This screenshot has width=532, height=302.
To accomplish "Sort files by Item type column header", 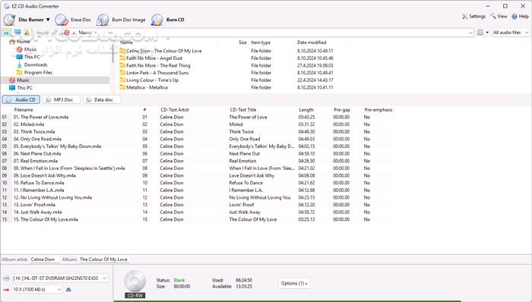I will click(261, 42).
